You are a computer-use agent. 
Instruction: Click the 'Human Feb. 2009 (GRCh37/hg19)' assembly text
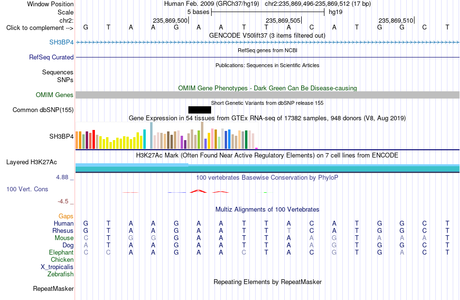(212, 4)
